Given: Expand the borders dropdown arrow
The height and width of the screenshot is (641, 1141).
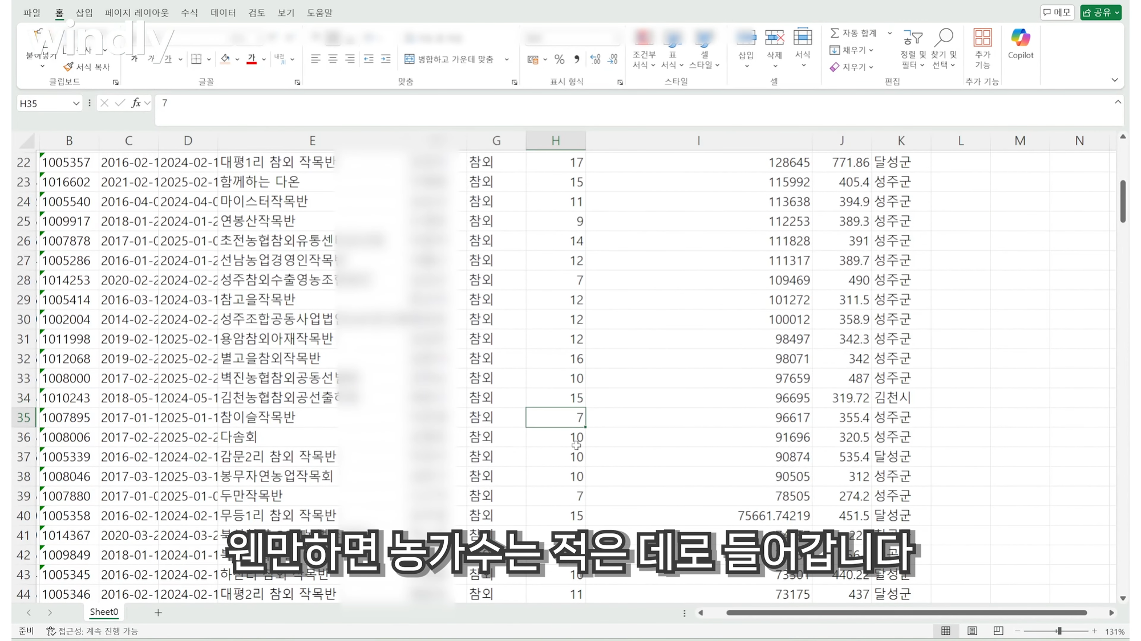Looking at the screenshot, I should click(209, 59).
